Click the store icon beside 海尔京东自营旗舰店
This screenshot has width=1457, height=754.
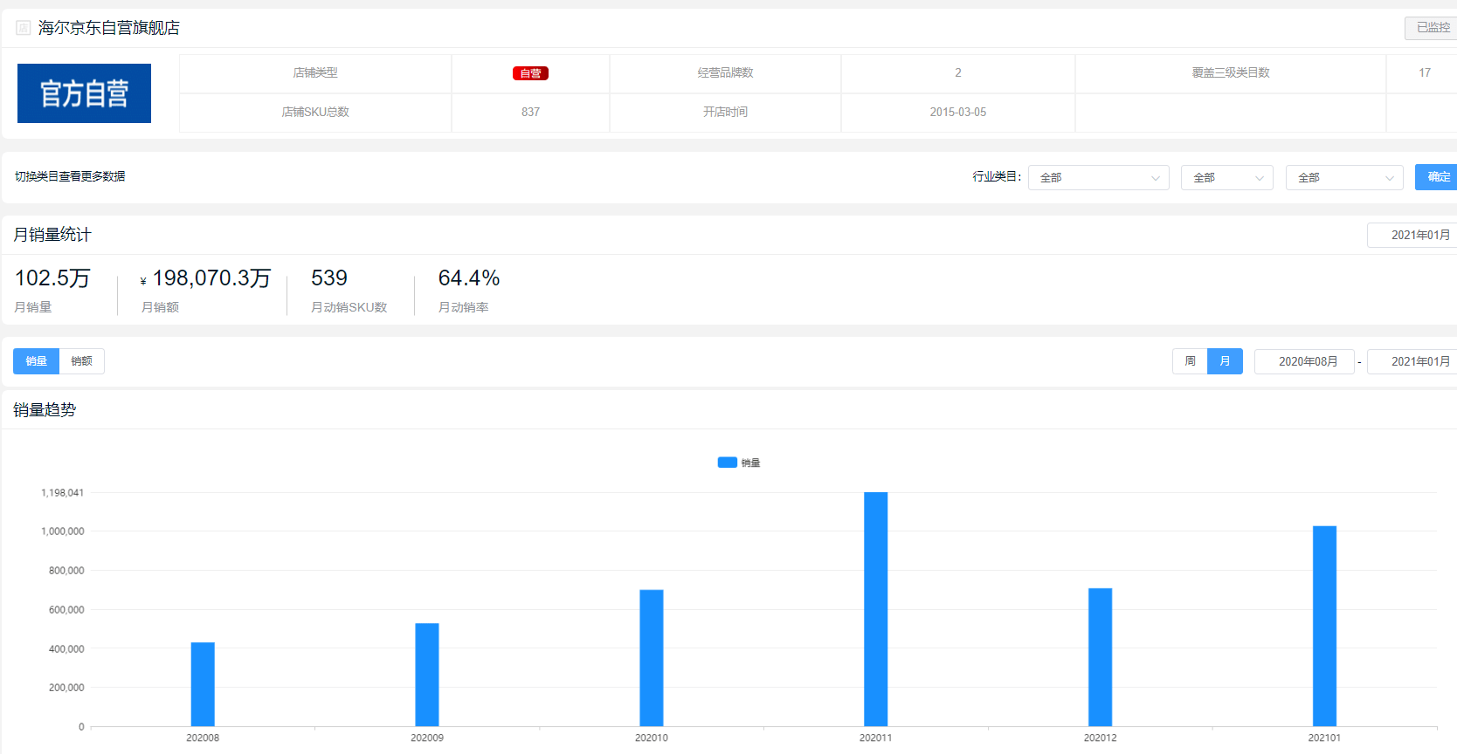click(24, 28)
